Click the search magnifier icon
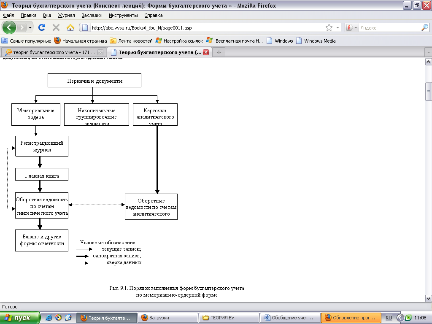The image size is (432, 324). (425, 27)
